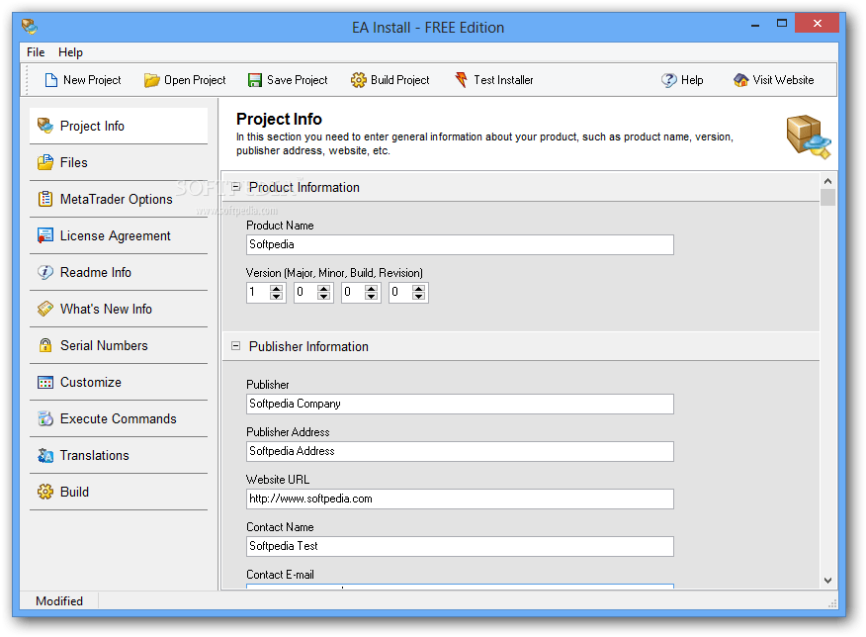Collapse the Publisher Information section

(236, 346)
